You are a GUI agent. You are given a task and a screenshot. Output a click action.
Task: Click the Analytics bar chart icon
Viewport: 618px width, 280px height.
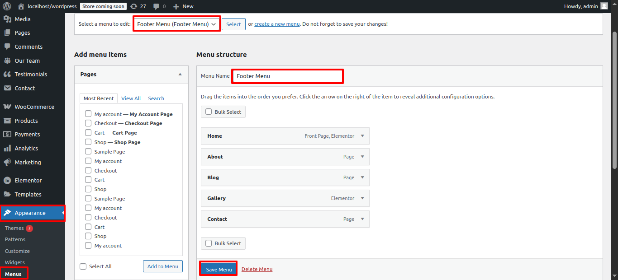click(x=7, y=149)
